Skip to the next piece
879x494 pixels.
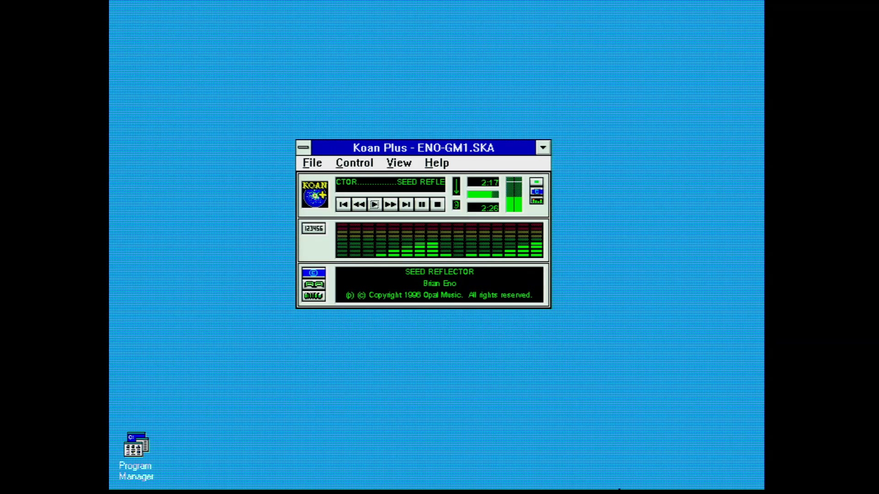pos(406,204)
